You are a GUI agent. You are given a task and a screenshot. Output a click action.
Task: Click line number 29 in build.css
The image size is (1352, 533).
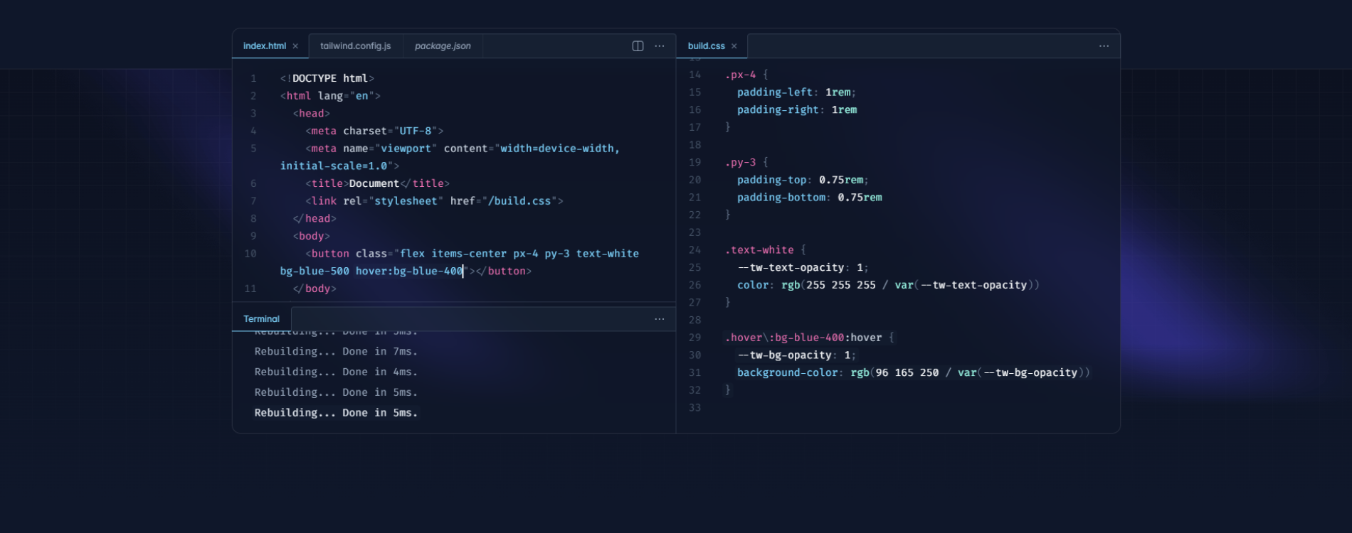tap(695, 338)
